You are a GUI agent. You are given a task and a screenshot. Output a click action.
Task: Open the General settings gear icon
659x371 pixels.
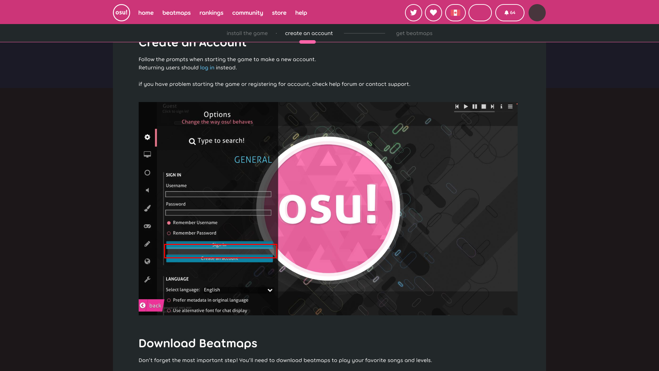pyautogui.click(x=147, y=137)
